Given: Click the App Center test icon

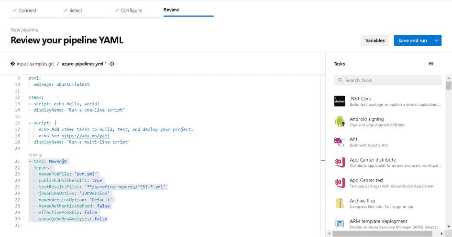Looking at the screenshot, I should 340,183.
